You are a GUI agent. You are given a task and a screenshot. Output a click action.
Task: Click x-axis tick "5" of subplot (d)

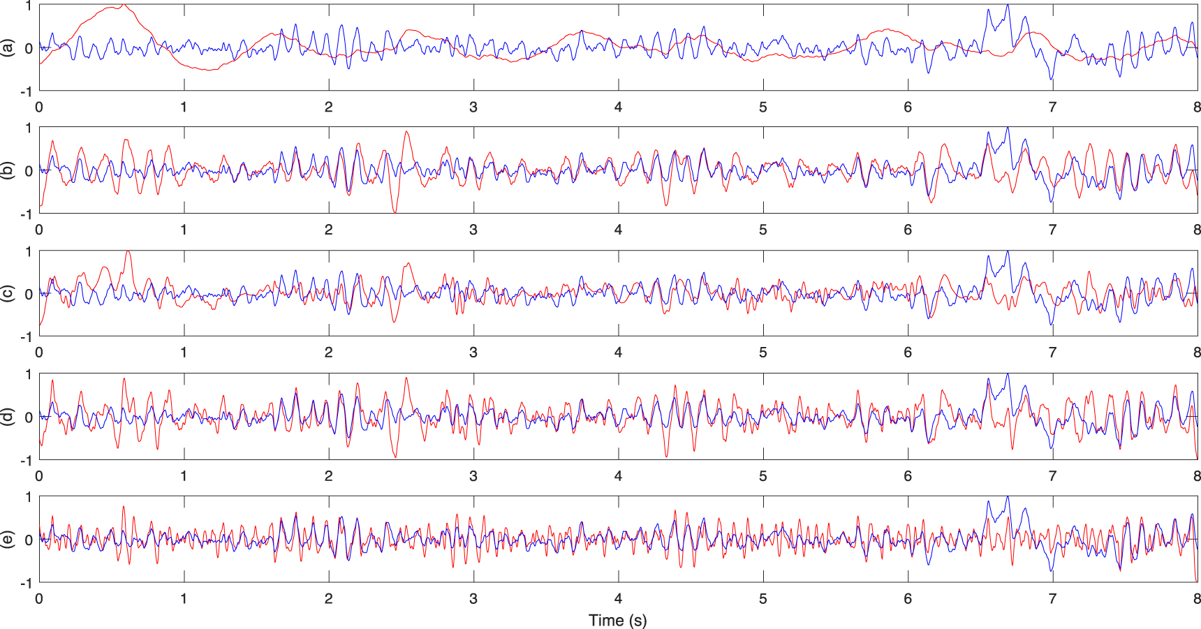(762, 476)
